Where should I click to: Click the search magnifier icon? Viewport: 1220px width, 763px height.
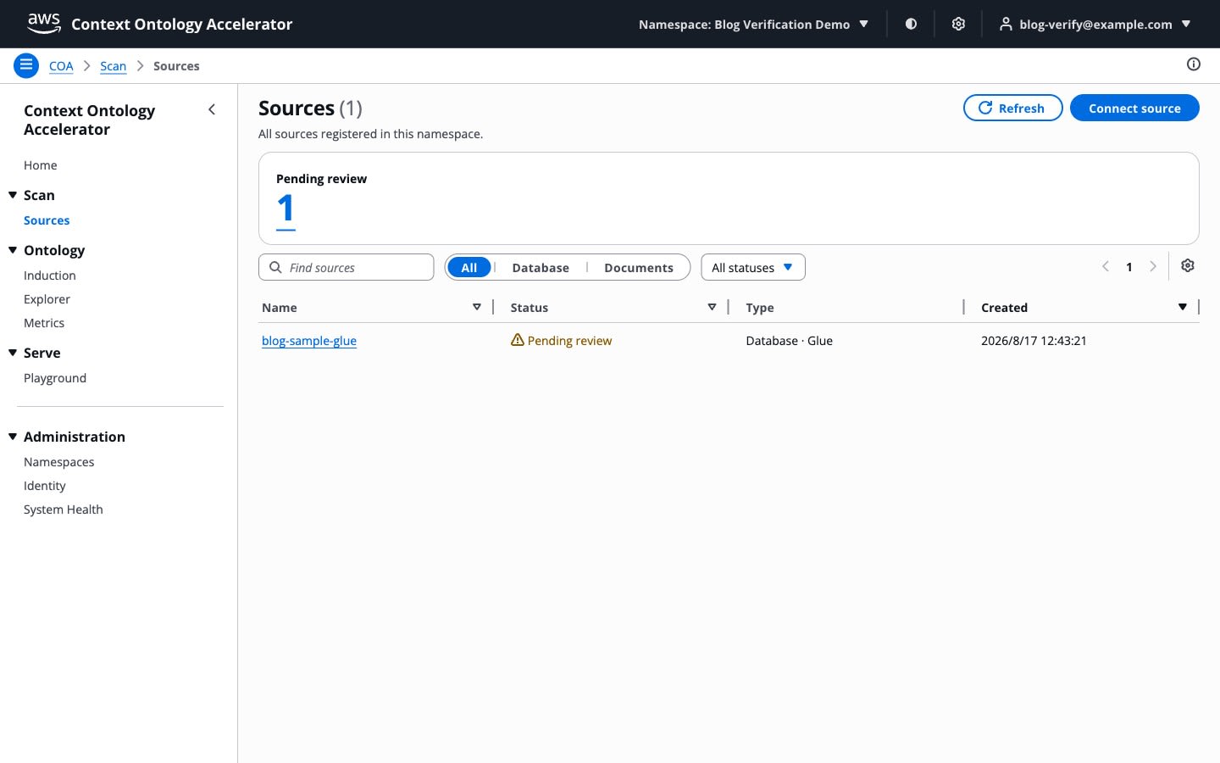point(275,267)
